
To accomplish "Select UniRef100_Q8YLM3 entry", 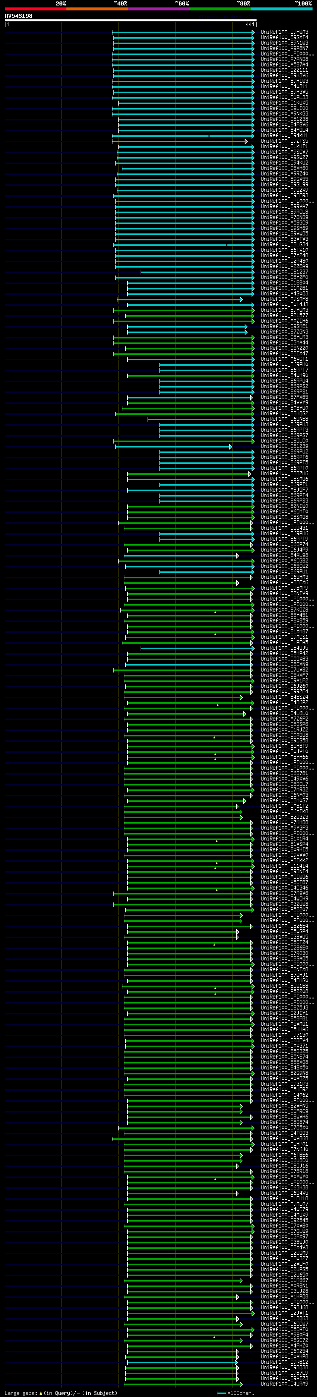I will (284, 337).
